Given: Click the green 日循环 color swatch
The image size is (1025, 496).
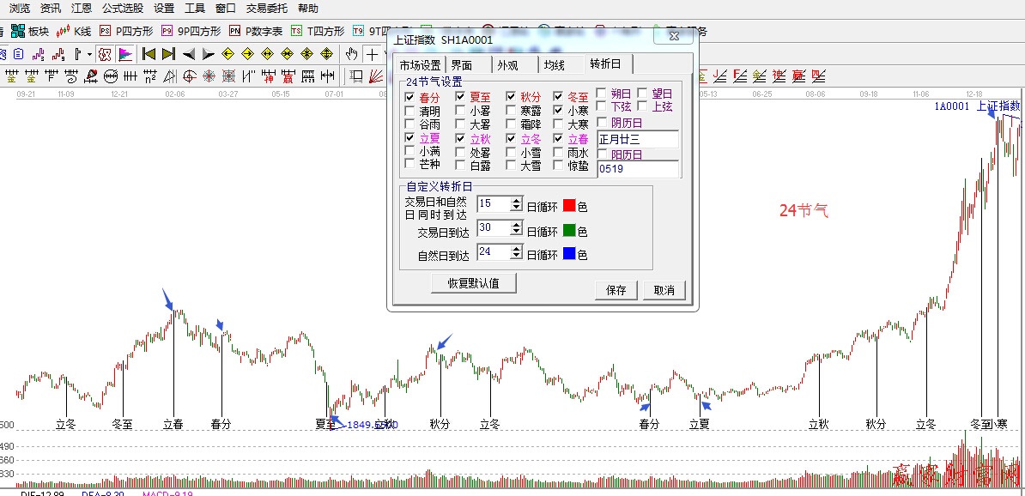Looking at the screenshot, I should click(x=568, y=228).
